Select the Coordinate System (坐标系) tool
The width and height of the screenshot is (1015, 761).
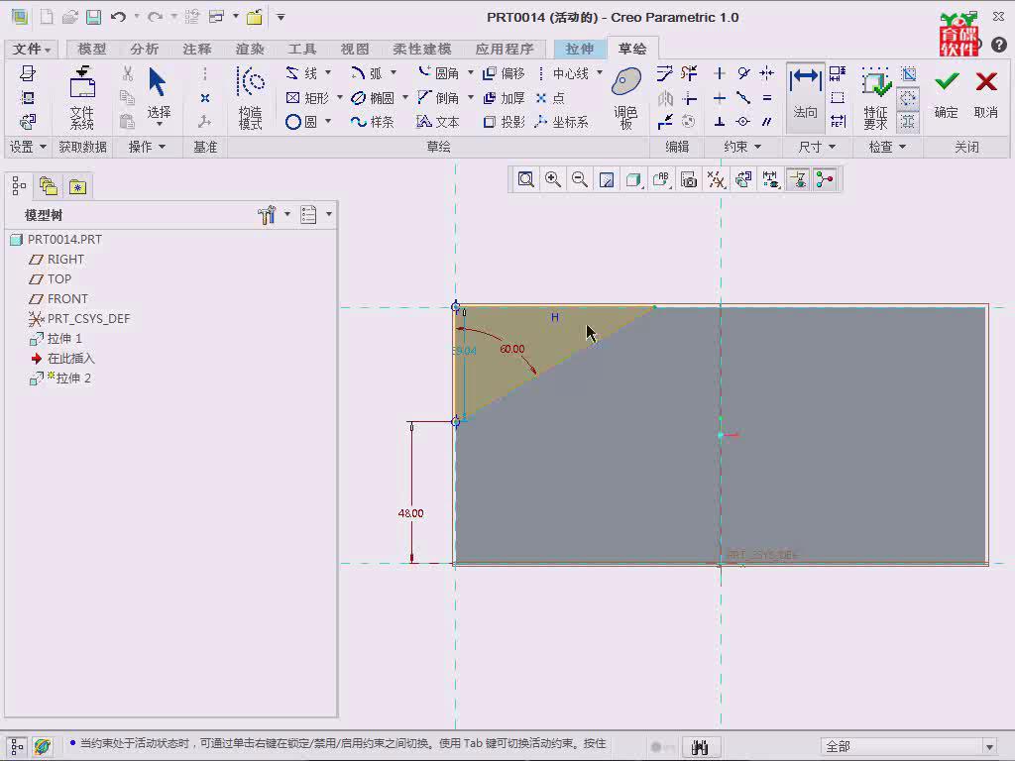tap(562, 122)
